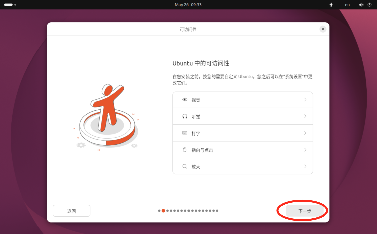Open the 视觉 accessibility settings

point(243,100)
